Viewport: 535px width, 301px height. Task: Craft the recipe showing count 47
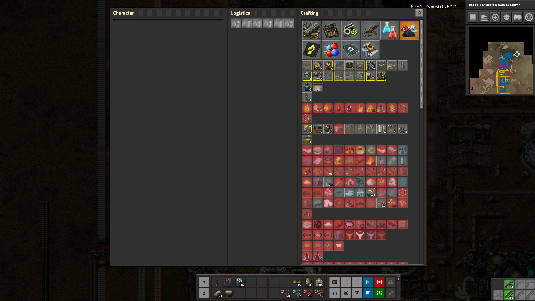click(381, 203)
